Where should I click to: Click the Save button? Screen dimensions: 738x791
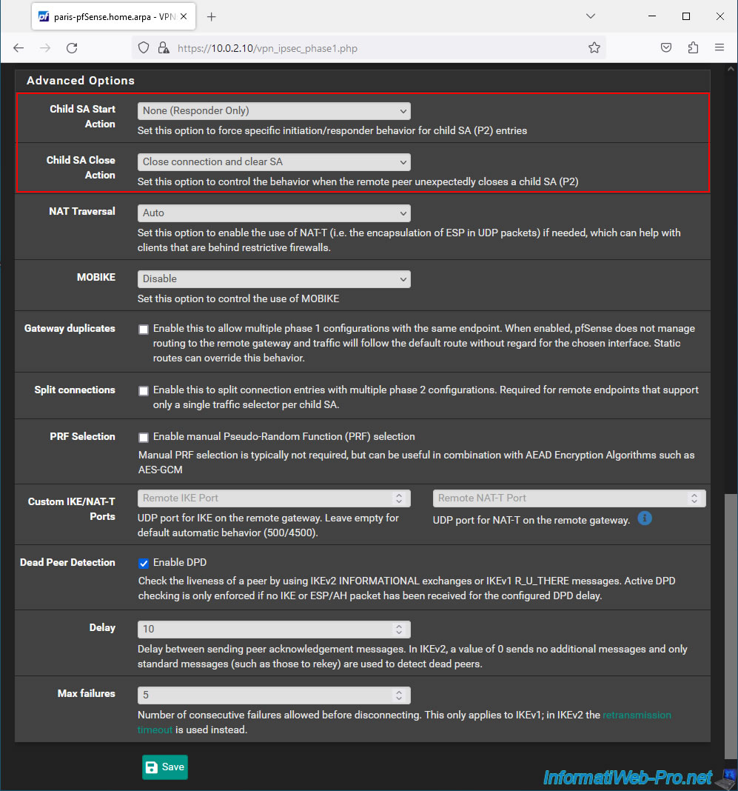click(x=165, y=767)
